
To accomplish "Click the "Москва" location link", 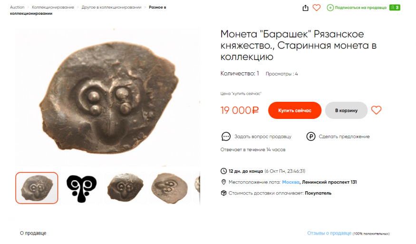I will point(290,182).
